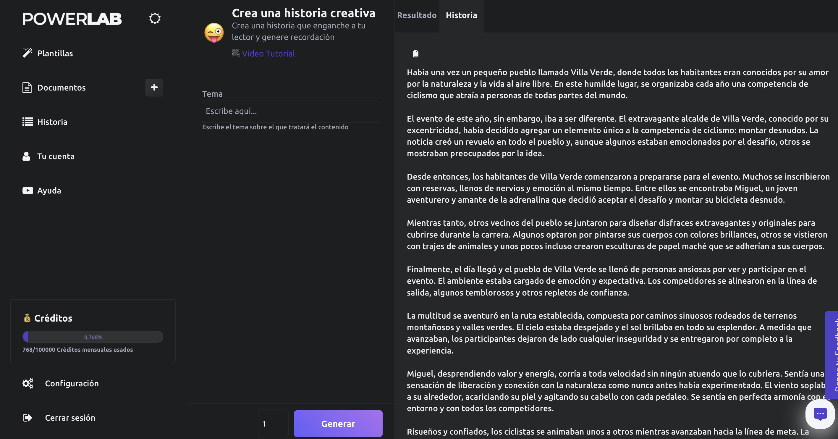
Task: Focus the Tema text input field
Action: 290,111
